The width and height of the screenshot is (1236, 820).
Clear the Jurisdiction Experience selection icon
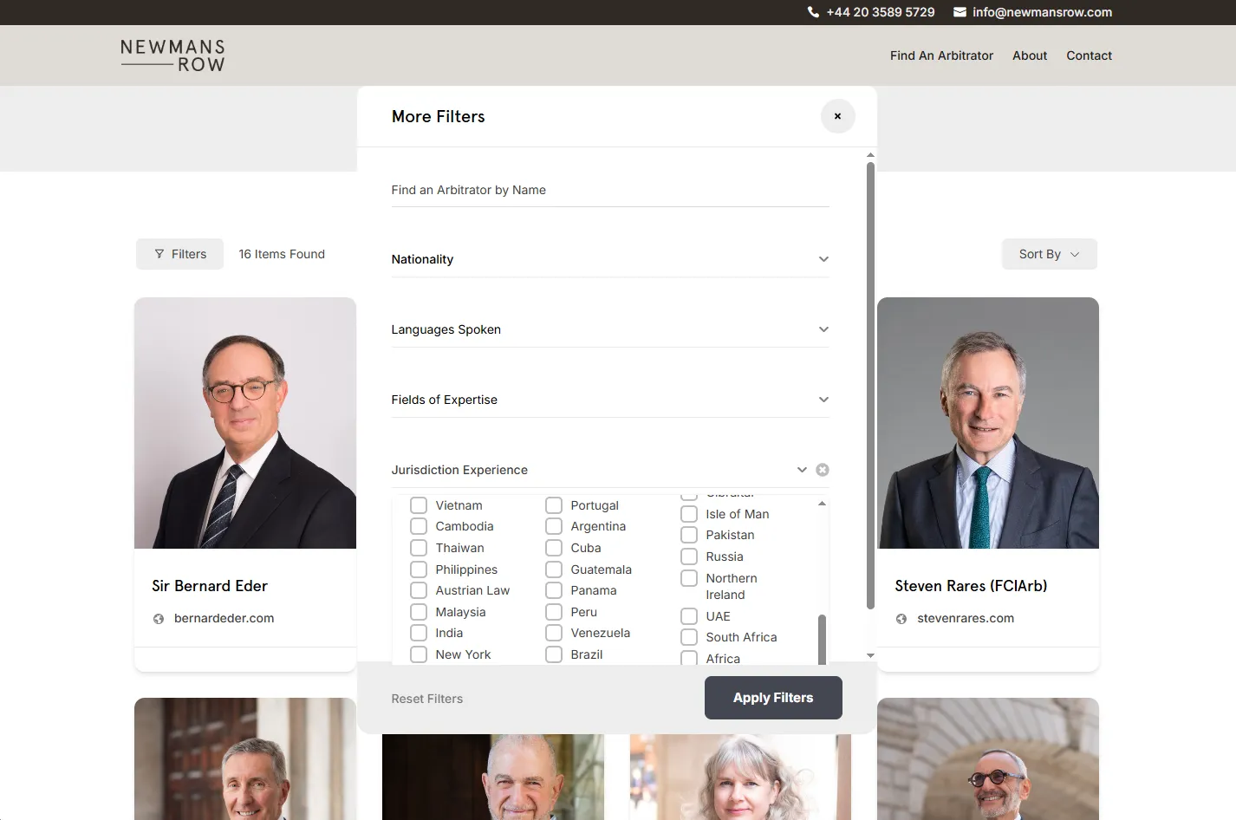pyautogui.click(x=823, y=470)
